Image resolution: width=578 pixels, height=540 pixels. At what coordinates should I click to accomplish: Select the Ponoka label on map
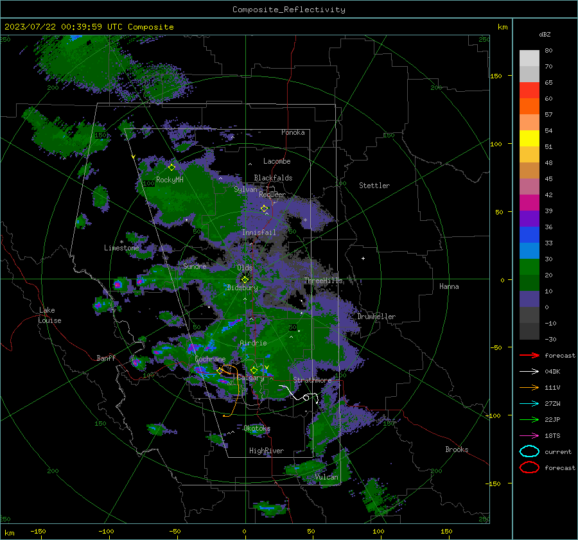pos(293,132)
